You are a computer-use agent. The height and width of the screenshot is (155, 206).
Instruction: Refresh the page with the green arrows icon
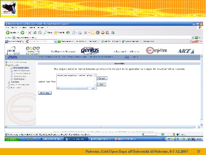[35, 32]
